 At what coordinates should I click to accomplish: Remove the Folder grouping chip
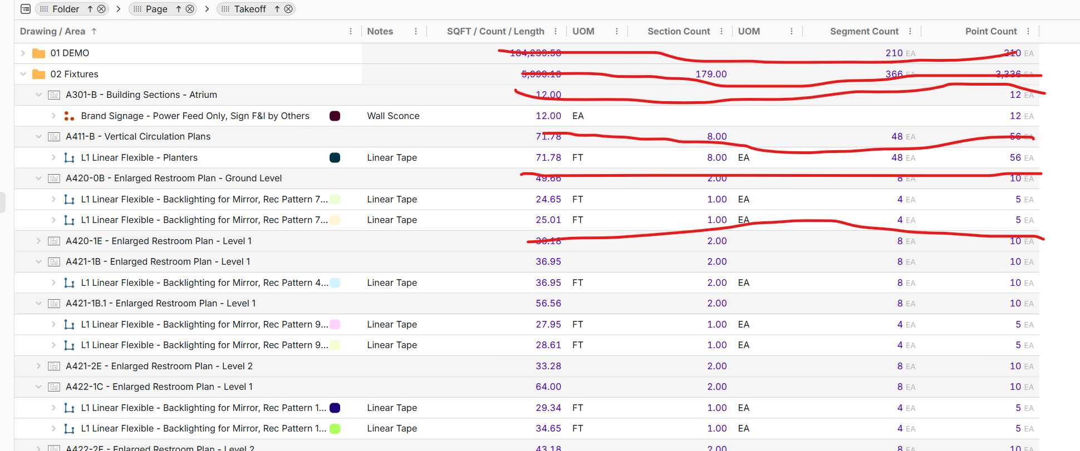click(x=101, y=9)
